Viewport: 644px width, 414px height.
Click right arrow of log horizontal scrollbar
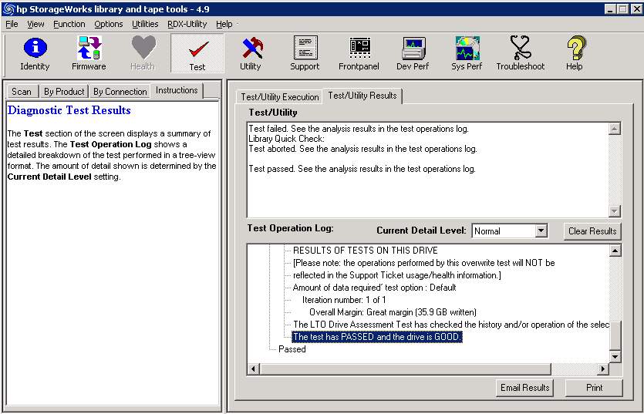click(x=603, y=369)
